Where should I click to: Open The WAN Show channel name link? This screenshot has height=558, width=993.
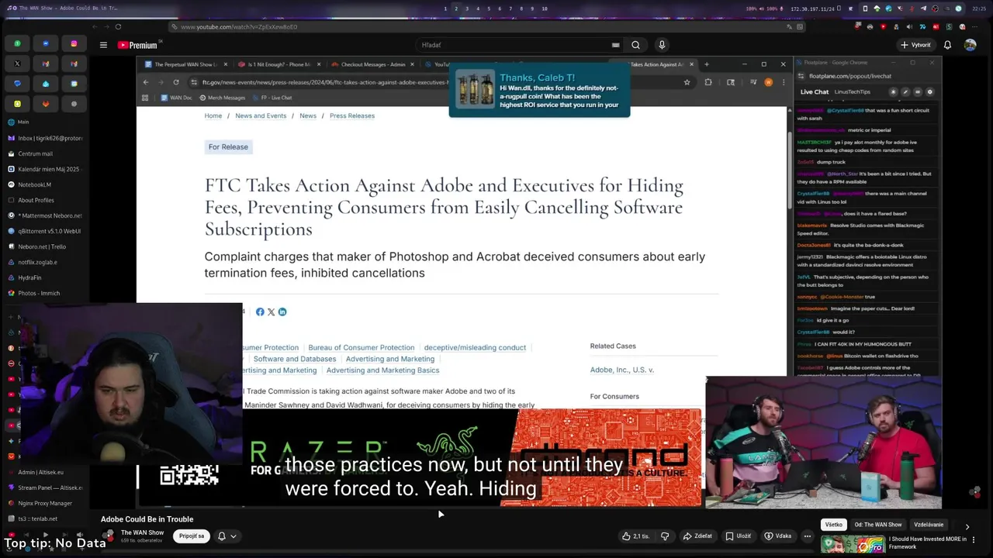tap(142, 532)
